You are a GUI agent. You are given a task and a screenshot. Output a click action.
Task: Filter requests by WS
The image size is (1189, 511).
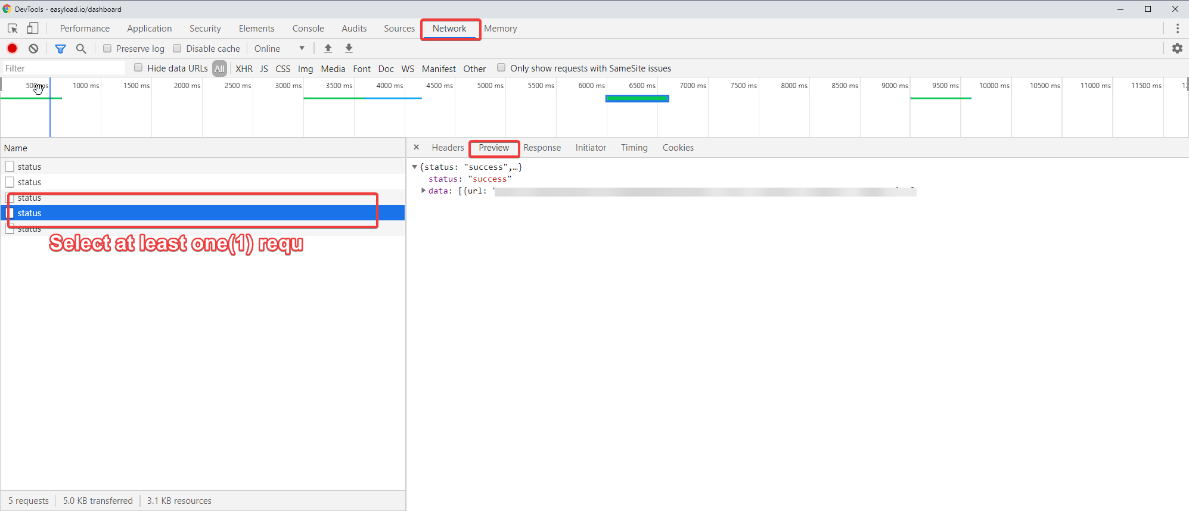pos(408,68)
